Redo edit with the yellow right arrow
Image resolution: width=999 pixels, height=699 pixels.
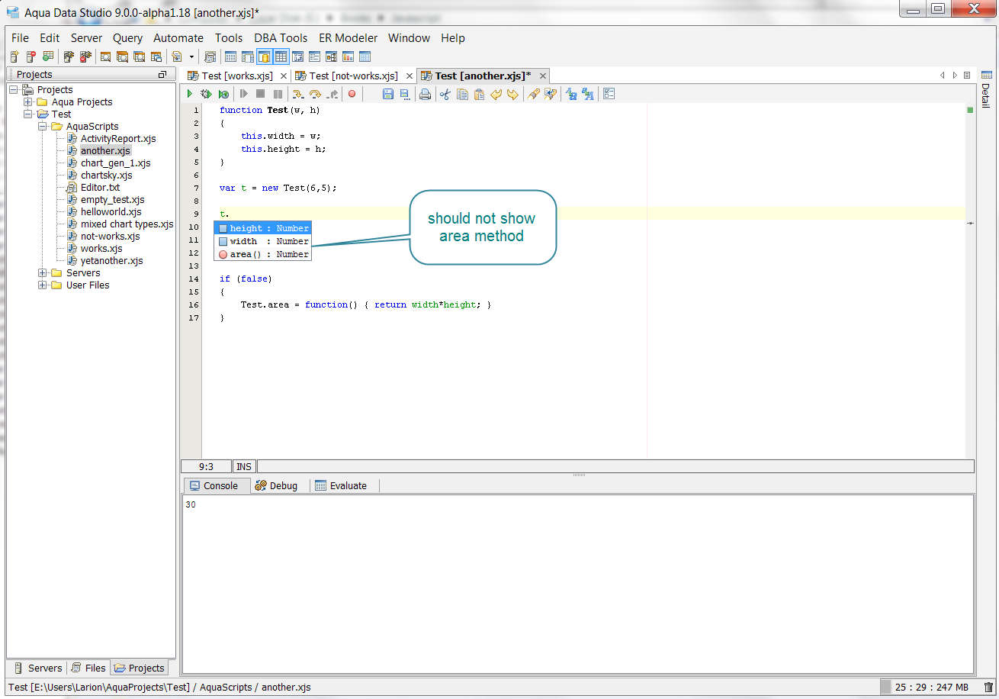pos(512,94)
